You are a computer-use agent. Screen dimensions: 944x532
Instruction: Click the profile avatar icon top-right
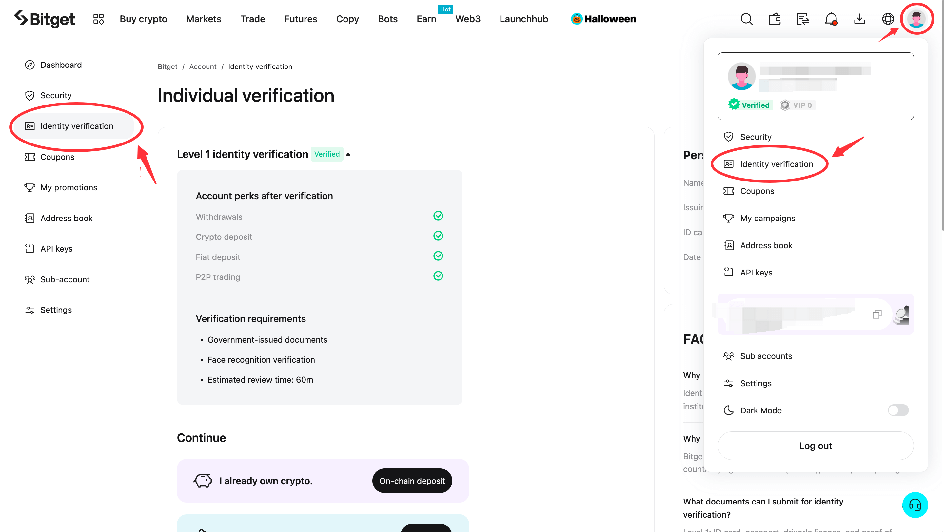(x=917, y=19)
